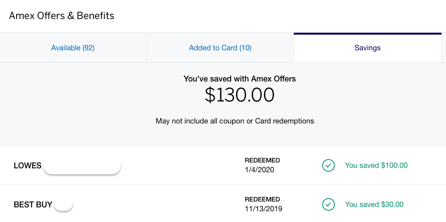446x222 pixels.
Task: Click the 'You've saved with Amex Offers' heading
Action: point(240,79)
